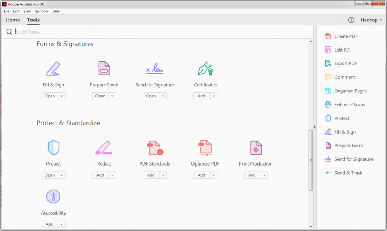
Task: Collapse the right pane using splitter arrow
Action: pyautogui.click(x=315, y=127)
